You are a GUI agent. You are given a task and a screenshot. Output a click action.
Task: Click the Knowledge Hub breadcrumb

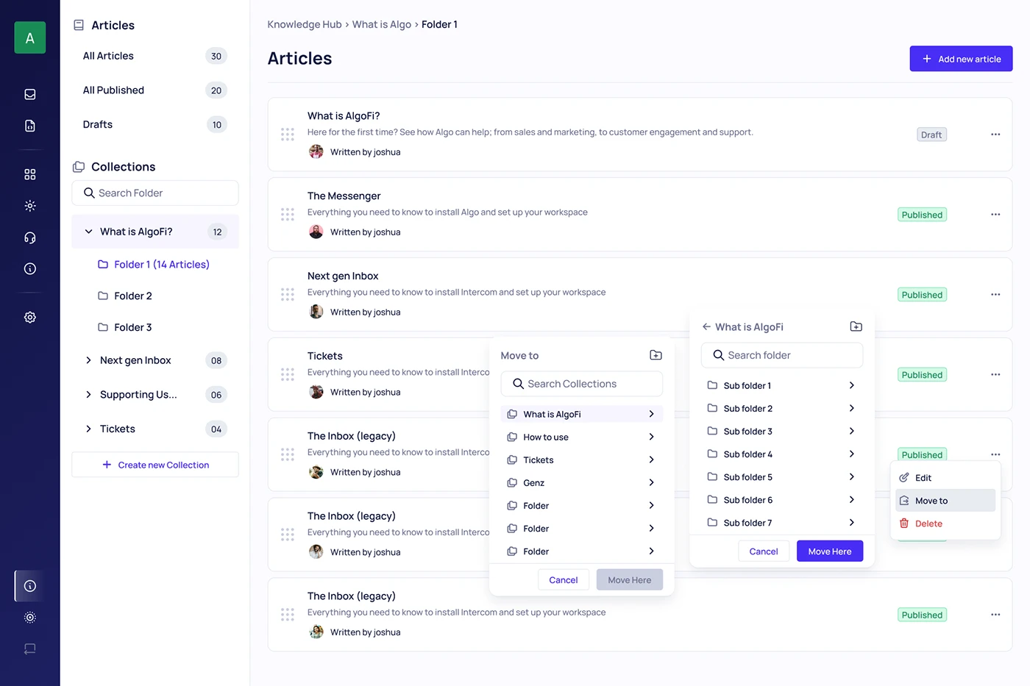pyautogui.click(x=305, y=24)
